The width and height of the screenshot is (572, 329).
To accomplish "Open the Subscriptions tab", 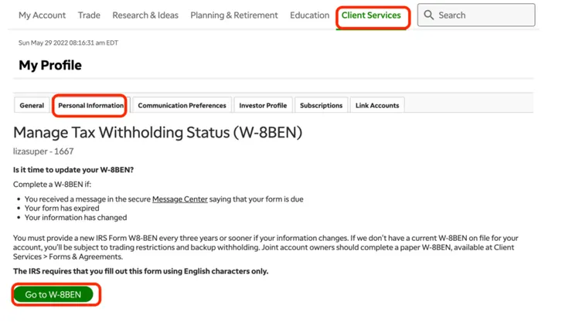I will (x=321, y=105).
